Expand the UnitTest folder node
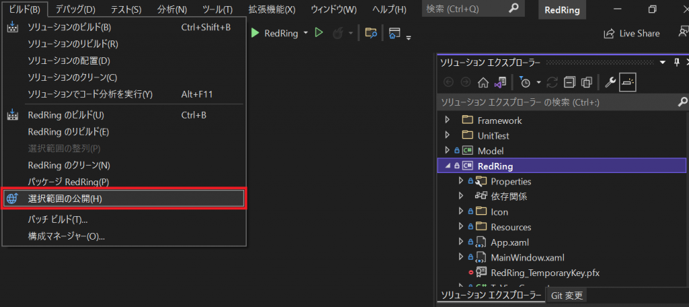Viewport: 689px width, 307px height. click(x=447, y=135)
